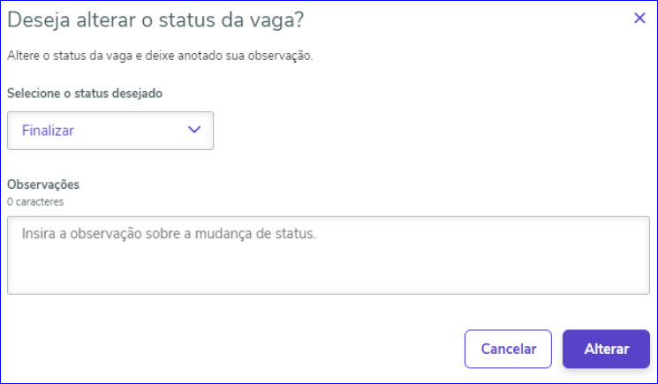Tap the purple downward chevron icon

click(194, 130)
